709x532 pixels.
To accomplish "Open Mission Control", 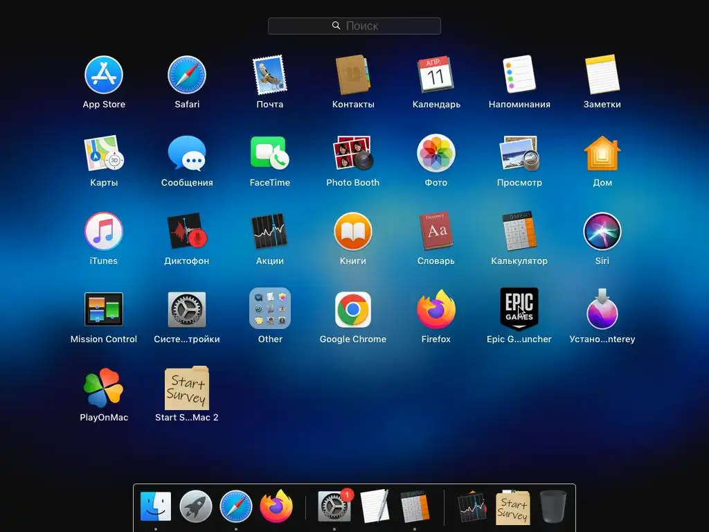I will [104, 310].
